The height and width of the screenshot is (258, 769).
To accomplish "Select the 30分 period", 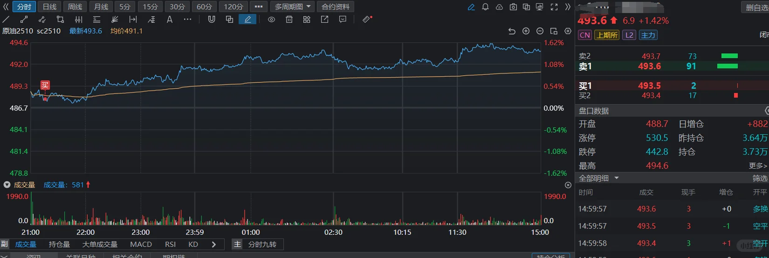I will click(x=177, y=7).
